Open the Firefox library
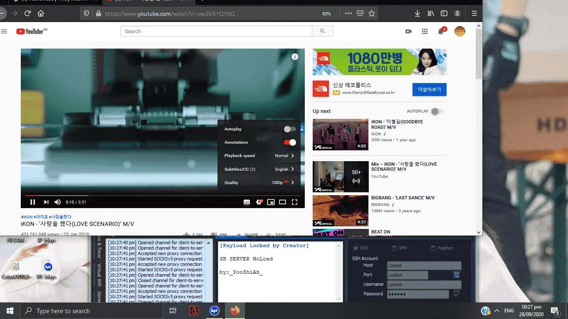The height and width of the screenshot is (319, 568). 431,13
